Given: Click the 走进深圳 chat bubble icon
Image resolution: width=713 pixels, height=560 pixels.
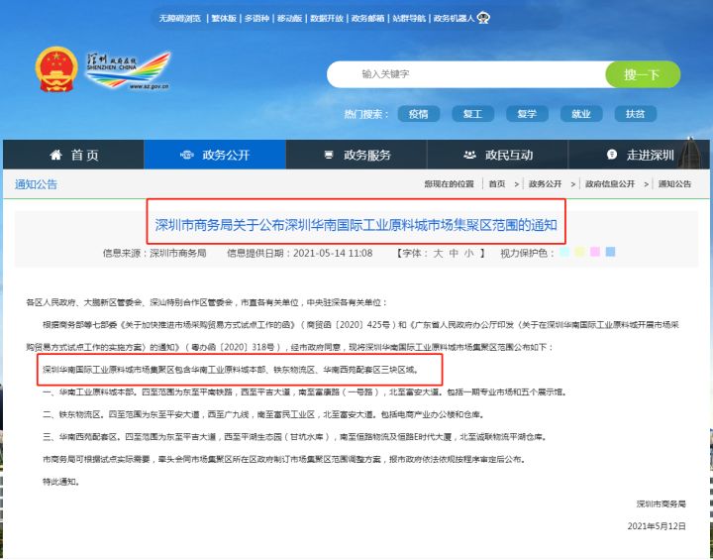Looking at the screenshot, I should (x=612, y=155).
